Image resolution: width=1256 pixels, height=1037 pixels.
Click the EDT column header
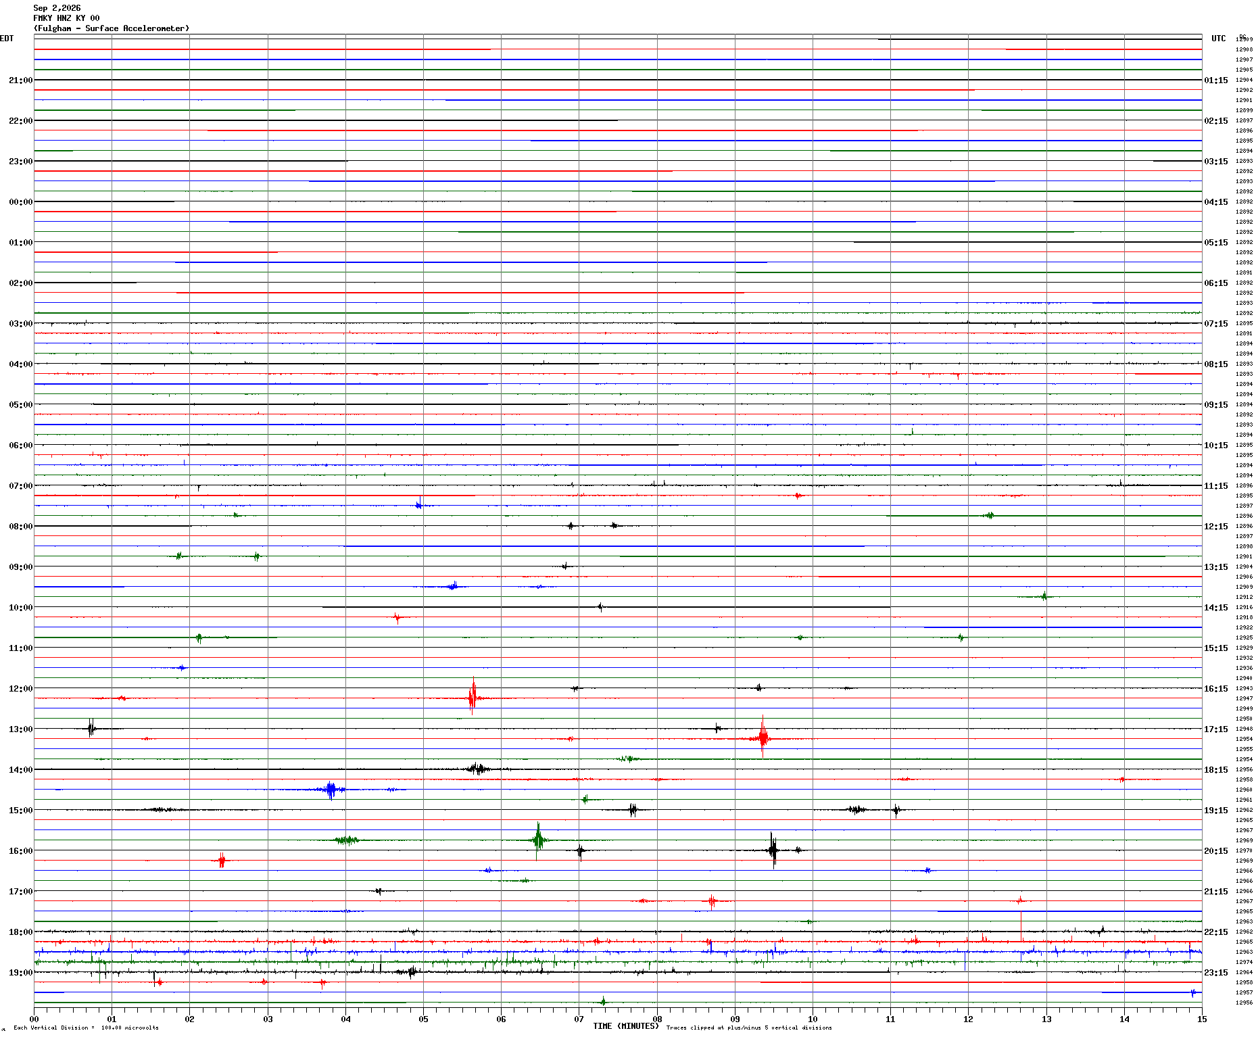pos(7,39)
